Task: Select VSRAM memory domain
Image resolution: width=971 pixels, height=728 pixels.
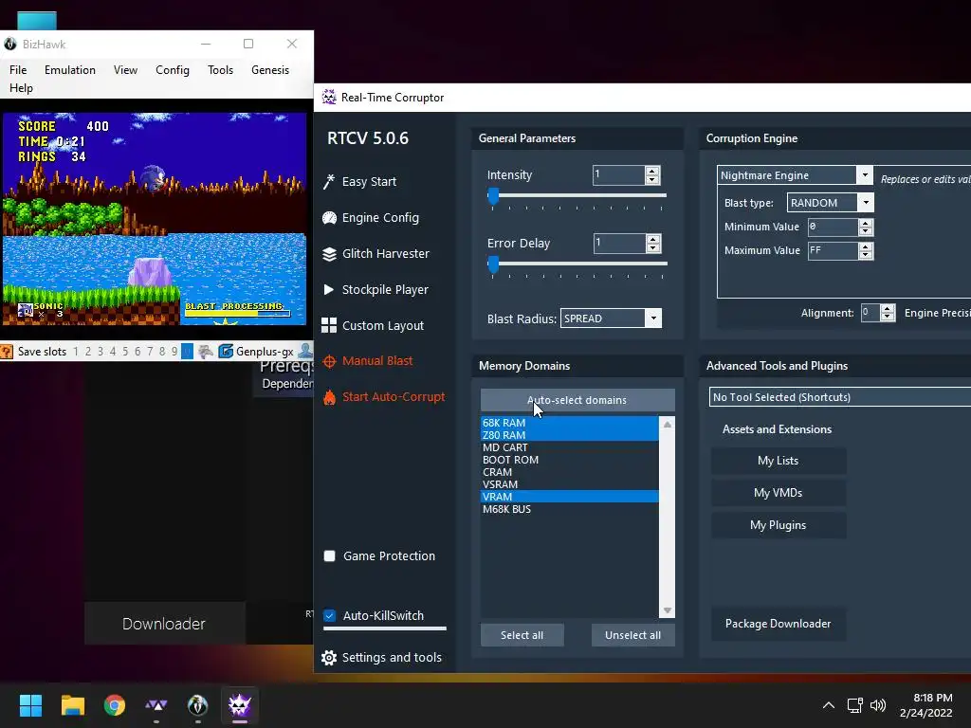Action: click(x=569, y=484)
